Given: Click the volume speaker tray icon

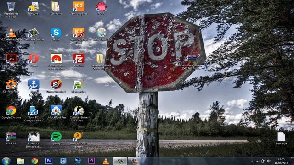Looking at the screenshot, I should pos(268,161).
